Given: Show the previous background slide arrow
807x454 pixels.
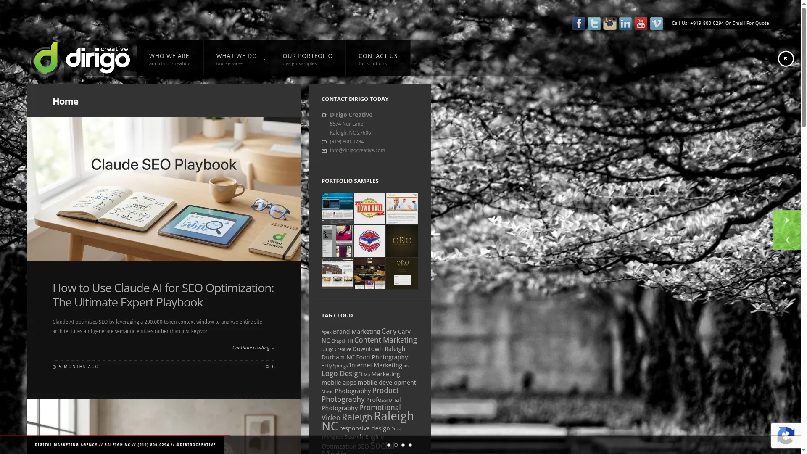Looking at the screenshot, I should coord(787,240).
